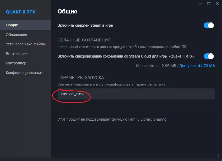Open the Контроллер settings
This screenshot has height=161, width=222.
[16, 63]
